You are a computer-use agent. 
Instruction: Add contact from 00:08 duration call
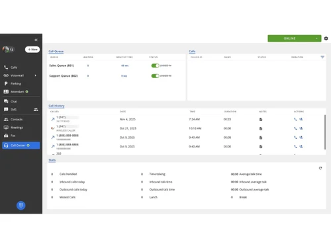pyautogui.click(x=301, y=138)
